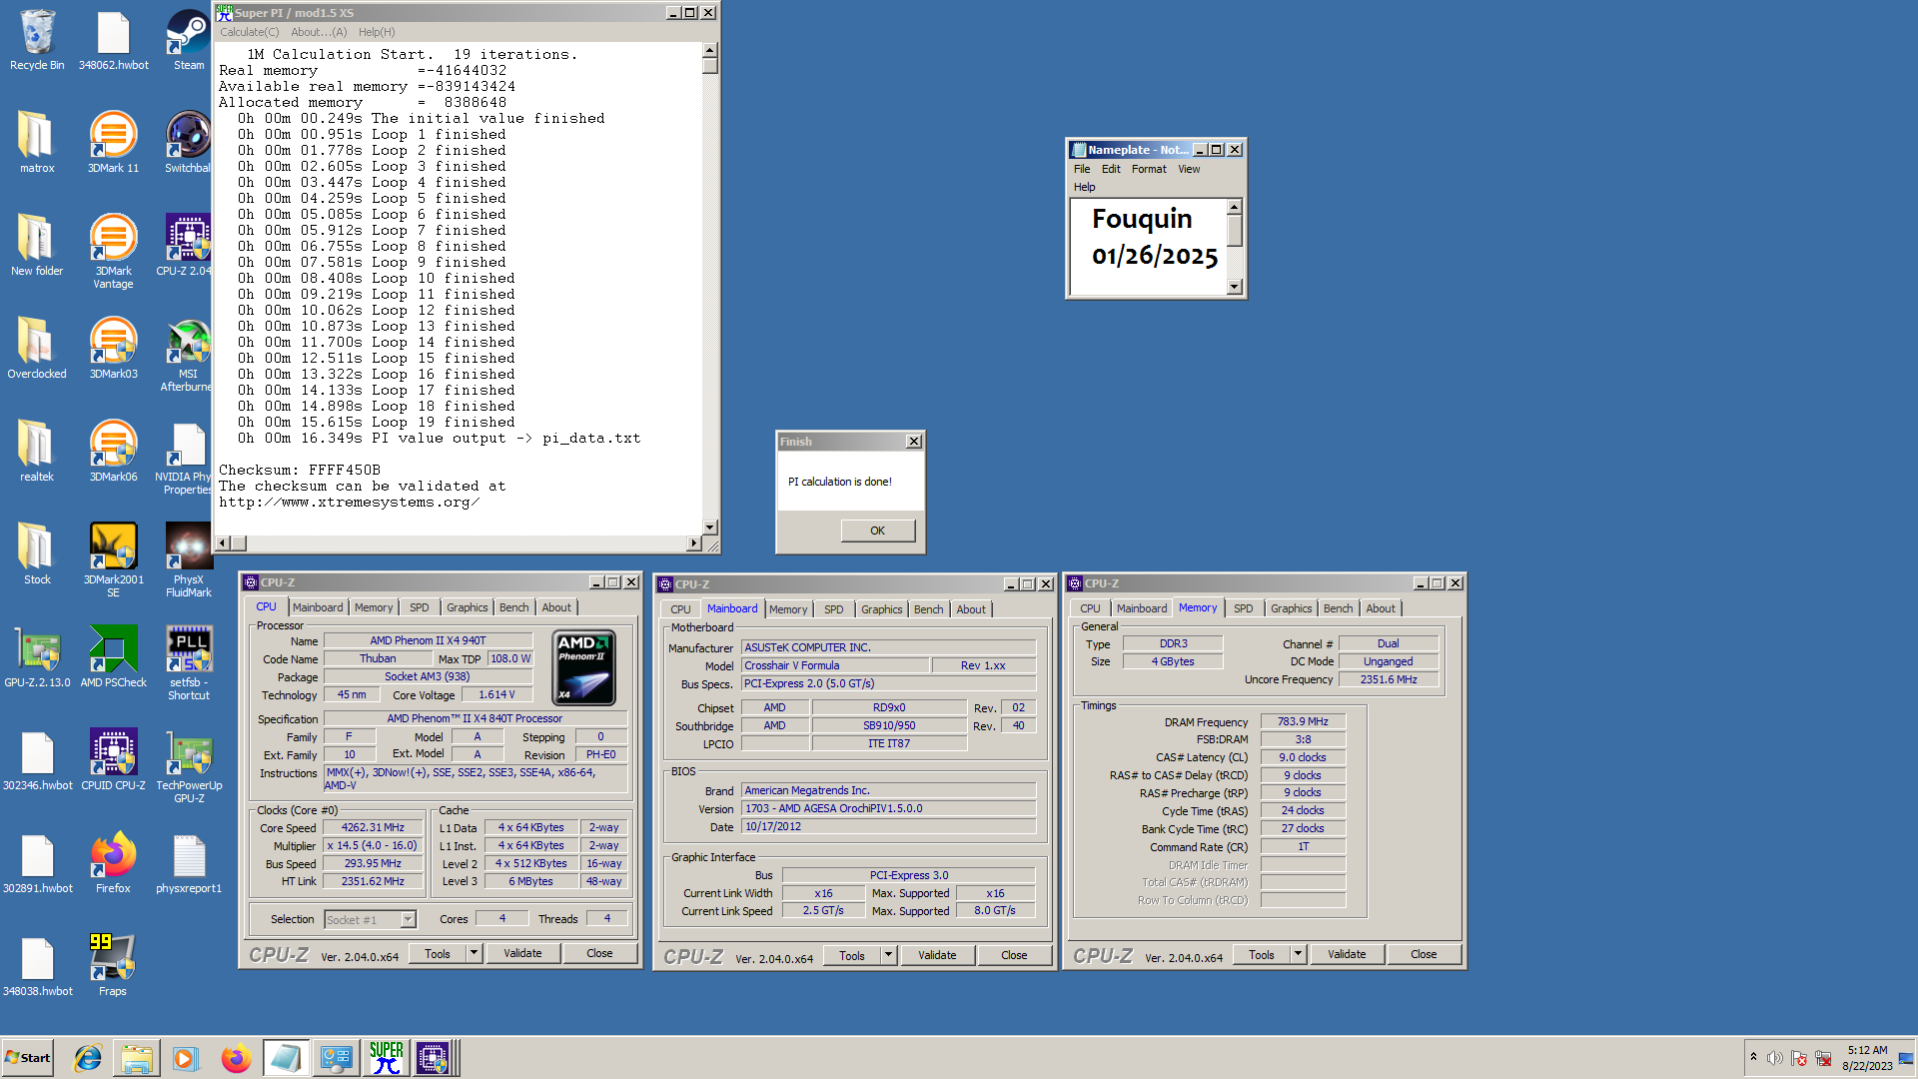Click OK in the Finish dialog
1918x1079 pixels.
[877, 531]
